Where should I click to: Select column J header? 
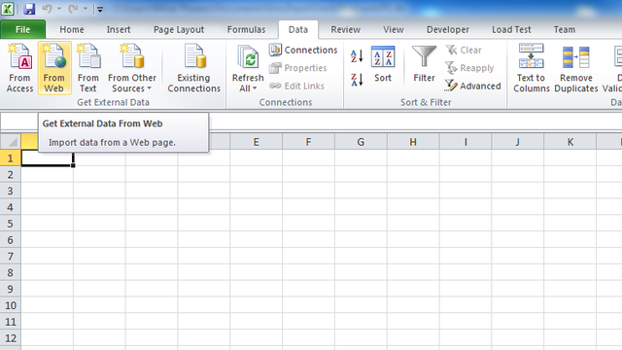(x=518, y=142)
